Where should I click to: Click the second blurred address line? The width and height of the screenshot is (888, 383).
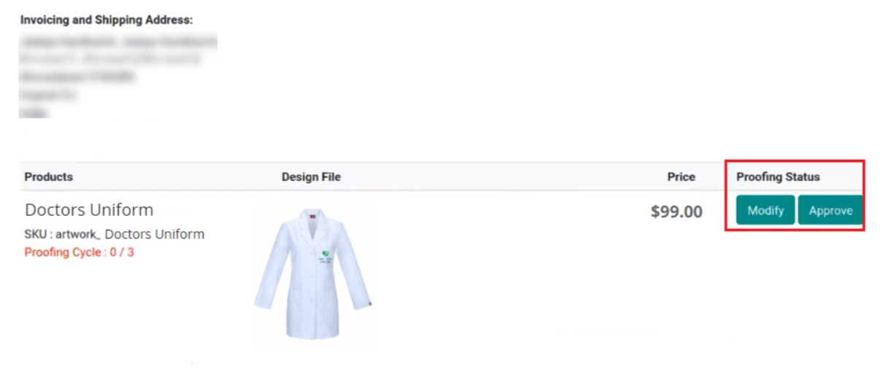(x=110, y=59)
